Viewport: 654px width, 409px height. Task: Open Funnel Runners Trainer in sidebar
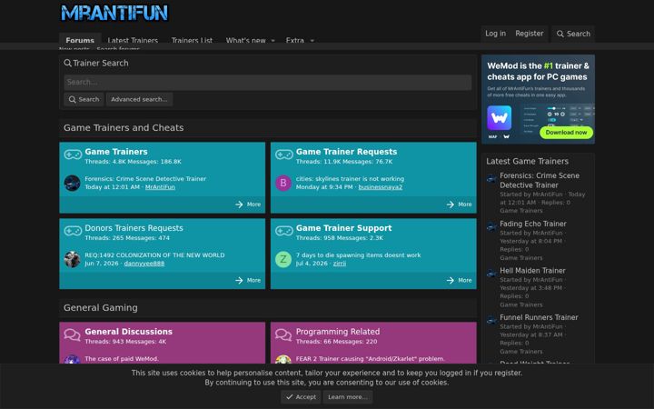coord(539,317)
